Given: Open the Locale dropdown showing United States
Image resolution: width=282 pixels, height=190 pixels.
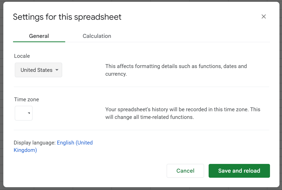Looking at the screenshot, I should click(x=38, y=70).
